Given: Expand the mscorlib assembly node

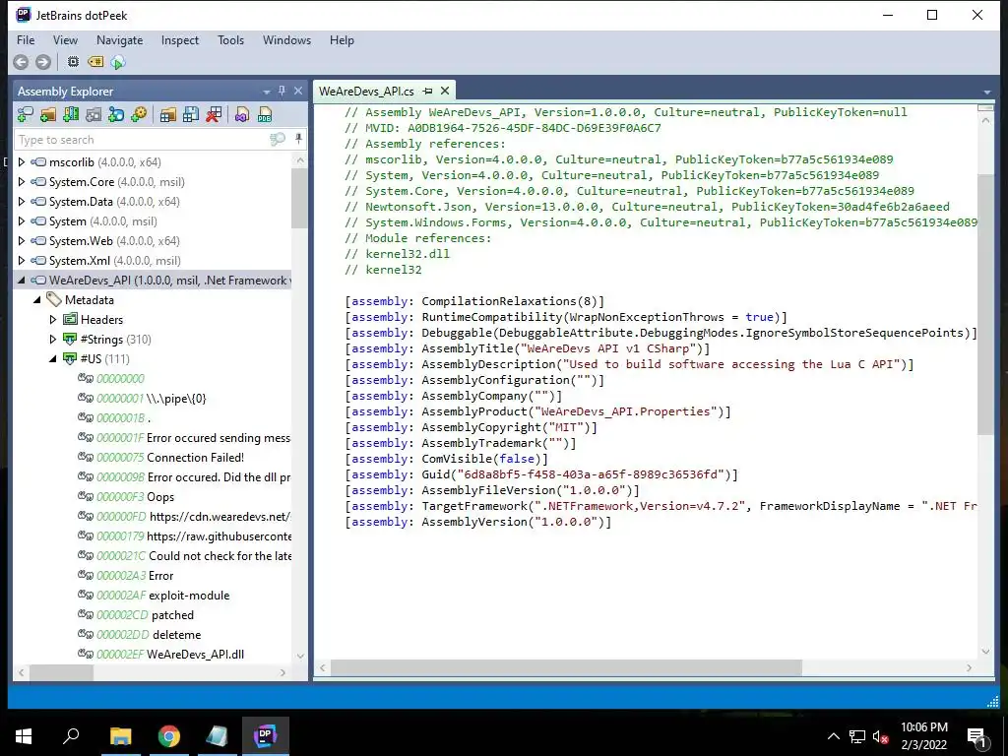Looking at the screenshot, I should (x=22, y=162).
